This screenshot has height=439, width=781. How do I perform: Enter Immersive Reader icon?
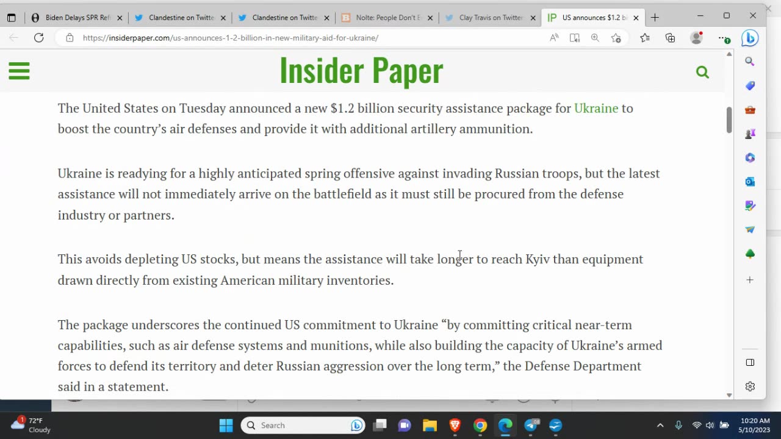[x=574, y=38]
